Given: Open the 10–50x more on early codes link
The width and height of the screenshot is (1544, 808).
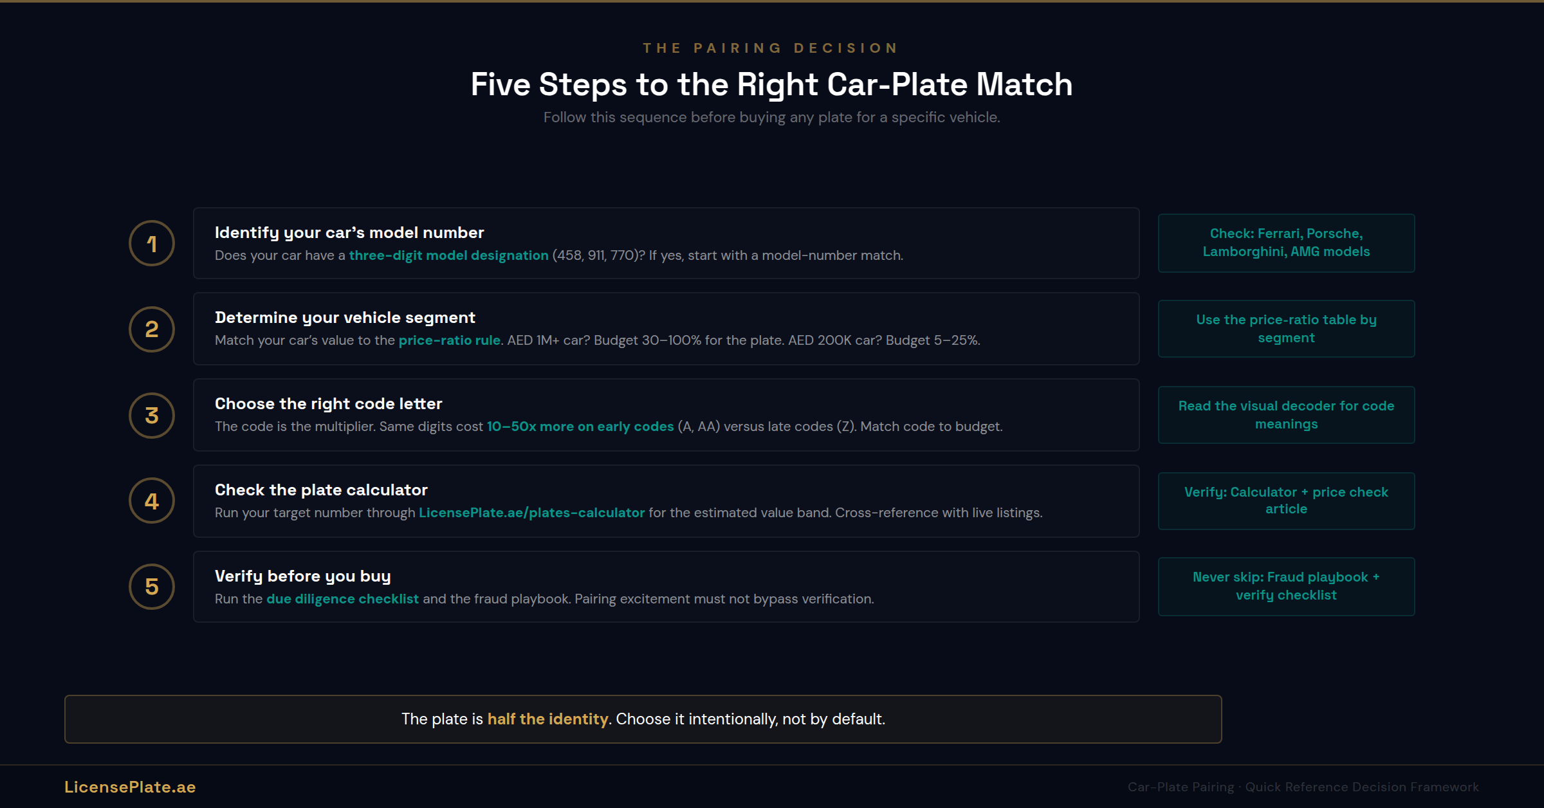Looking at the screenshot, I should (x=579, y=426).
